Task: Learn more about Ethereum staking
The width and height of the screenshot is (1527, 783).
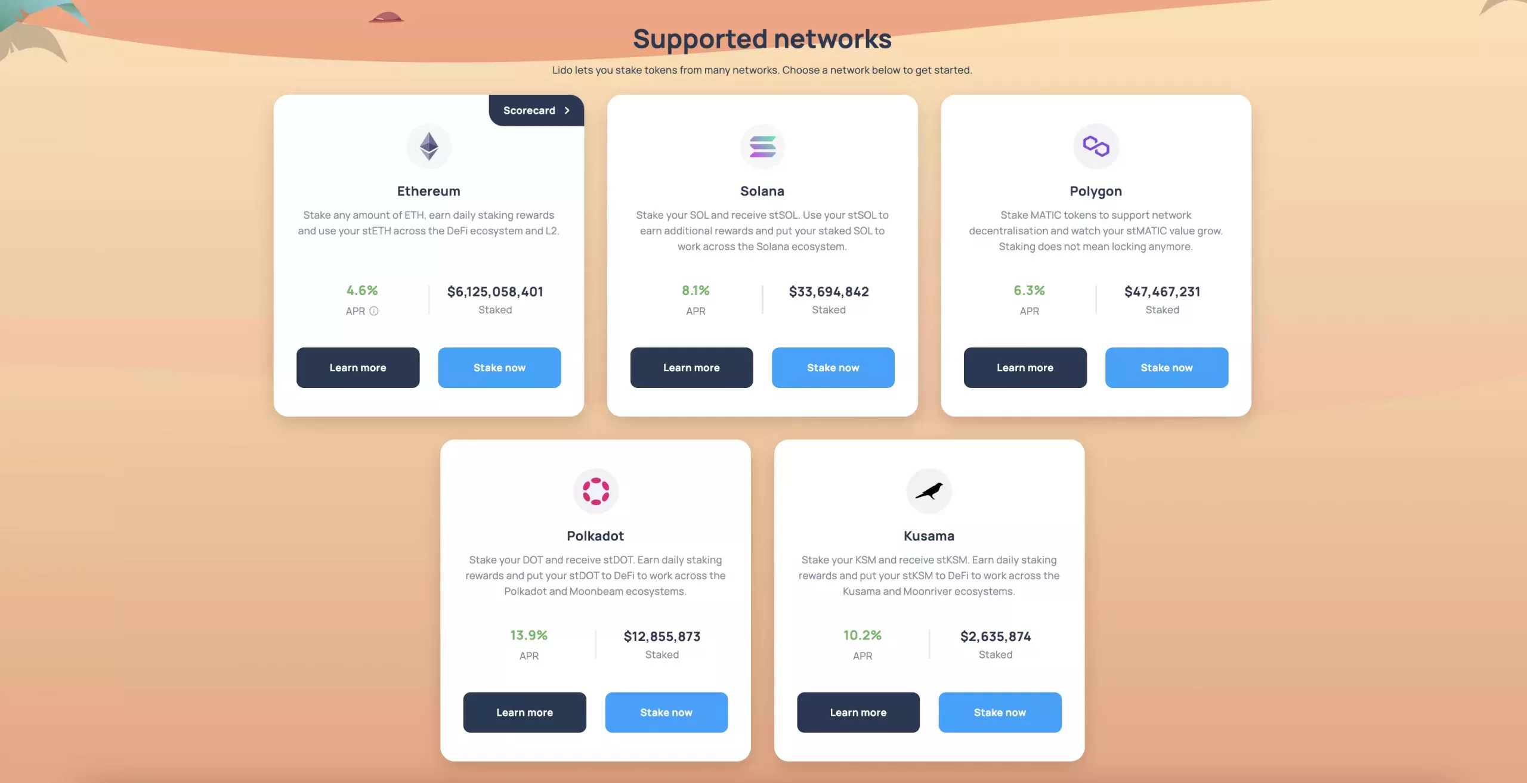Action: pos(358,368)
